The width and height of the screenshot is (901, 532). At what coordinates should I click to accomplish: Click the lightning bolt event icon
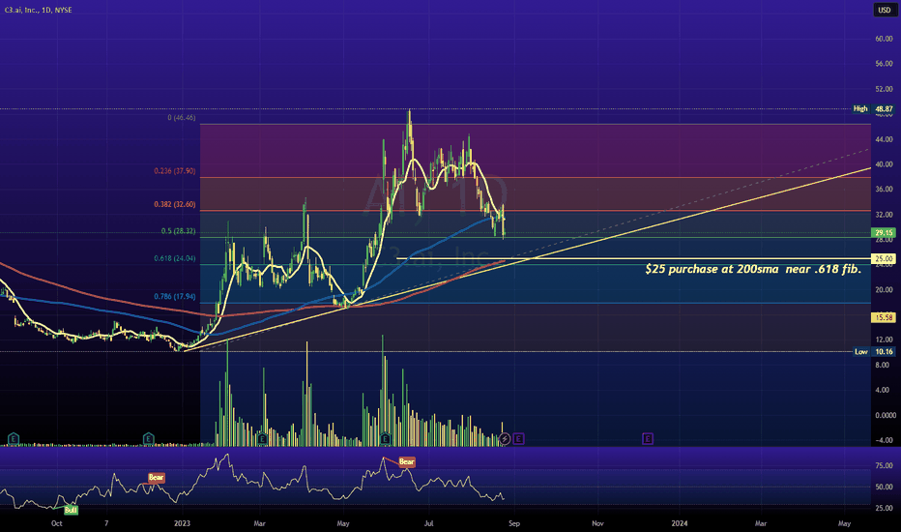click(505, 439)
